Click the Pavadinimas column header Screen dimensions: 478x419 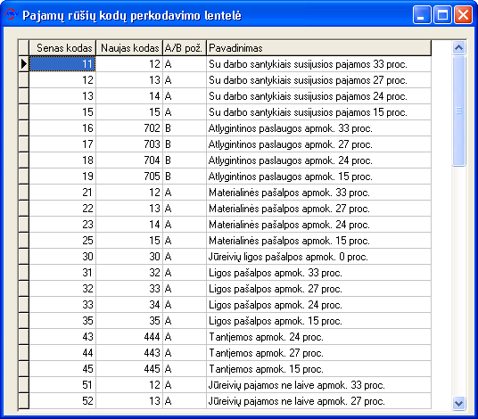pos(319,48)
